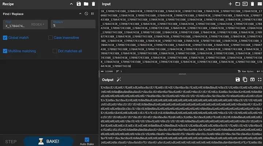Clear the recipe with trash icon
Image resolution: width=263 pixels, height=146 pixels.
[x=94, y=4]
